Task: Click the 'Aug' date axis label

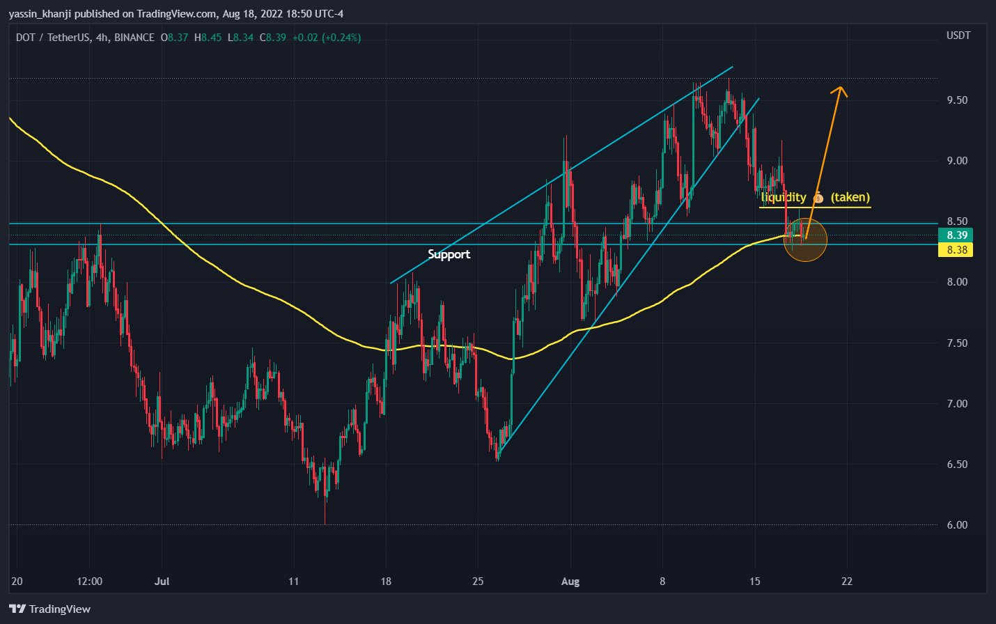Action: pyautogui.click(x=570, y=582)
